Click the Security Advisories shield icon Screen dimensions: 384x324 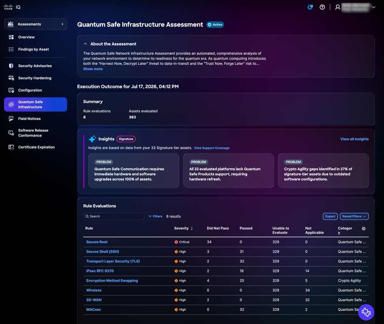[x=11, y=66]
